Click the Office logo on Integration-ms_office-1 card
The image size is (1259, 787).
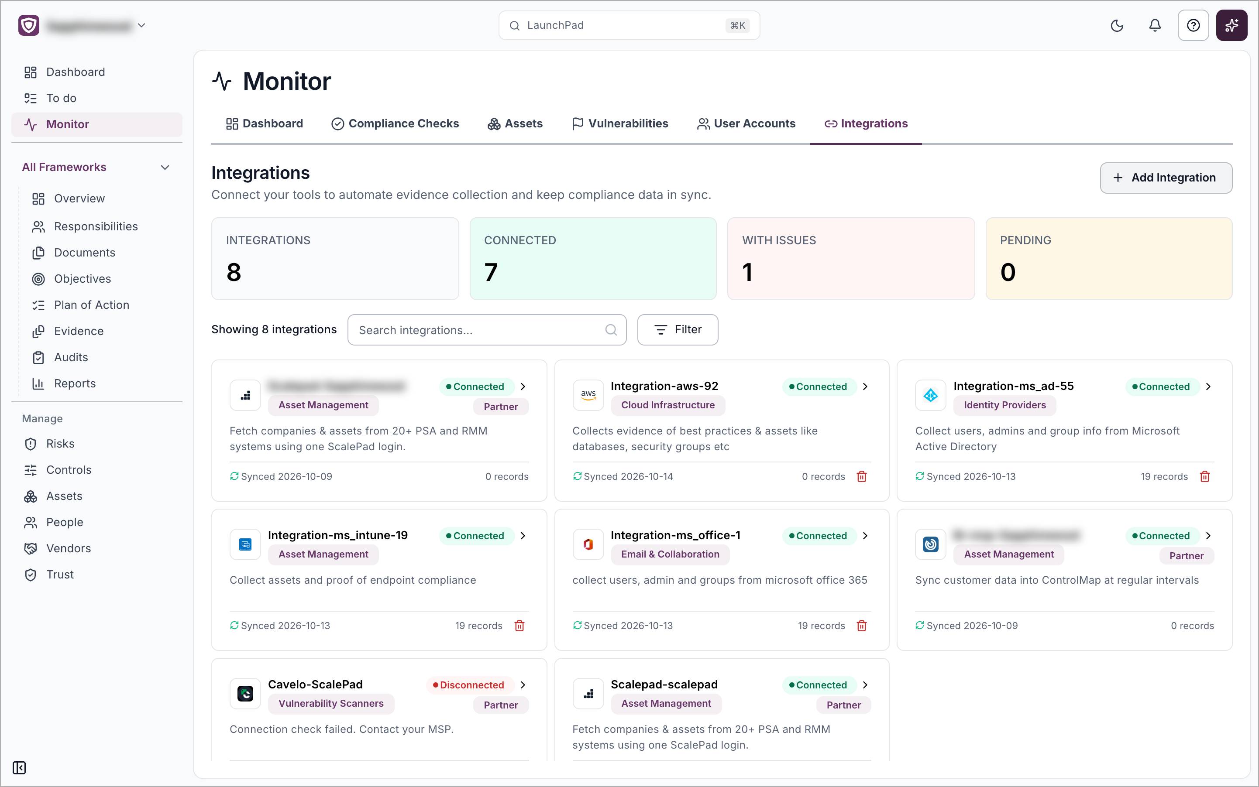(x=588, y=544)
